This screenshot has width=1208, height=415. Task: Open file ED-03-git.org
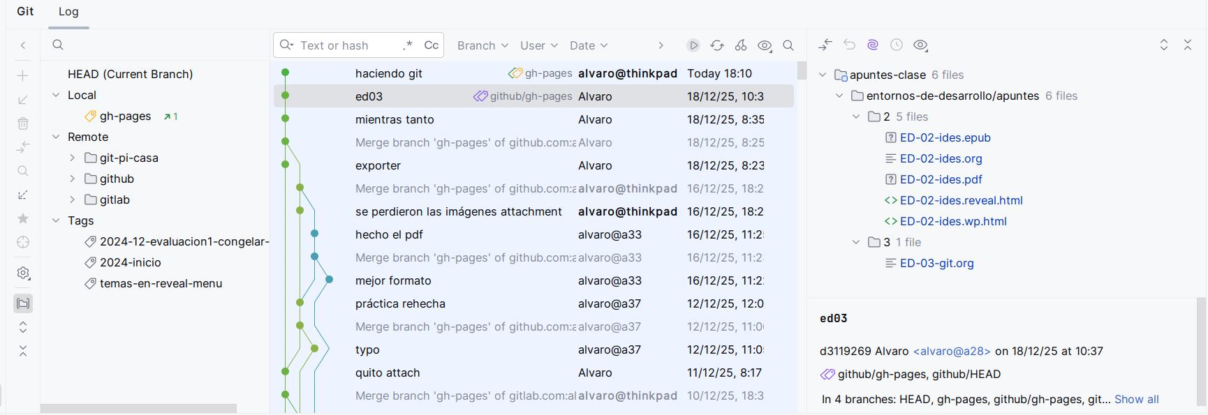click(x=936, y=263)
